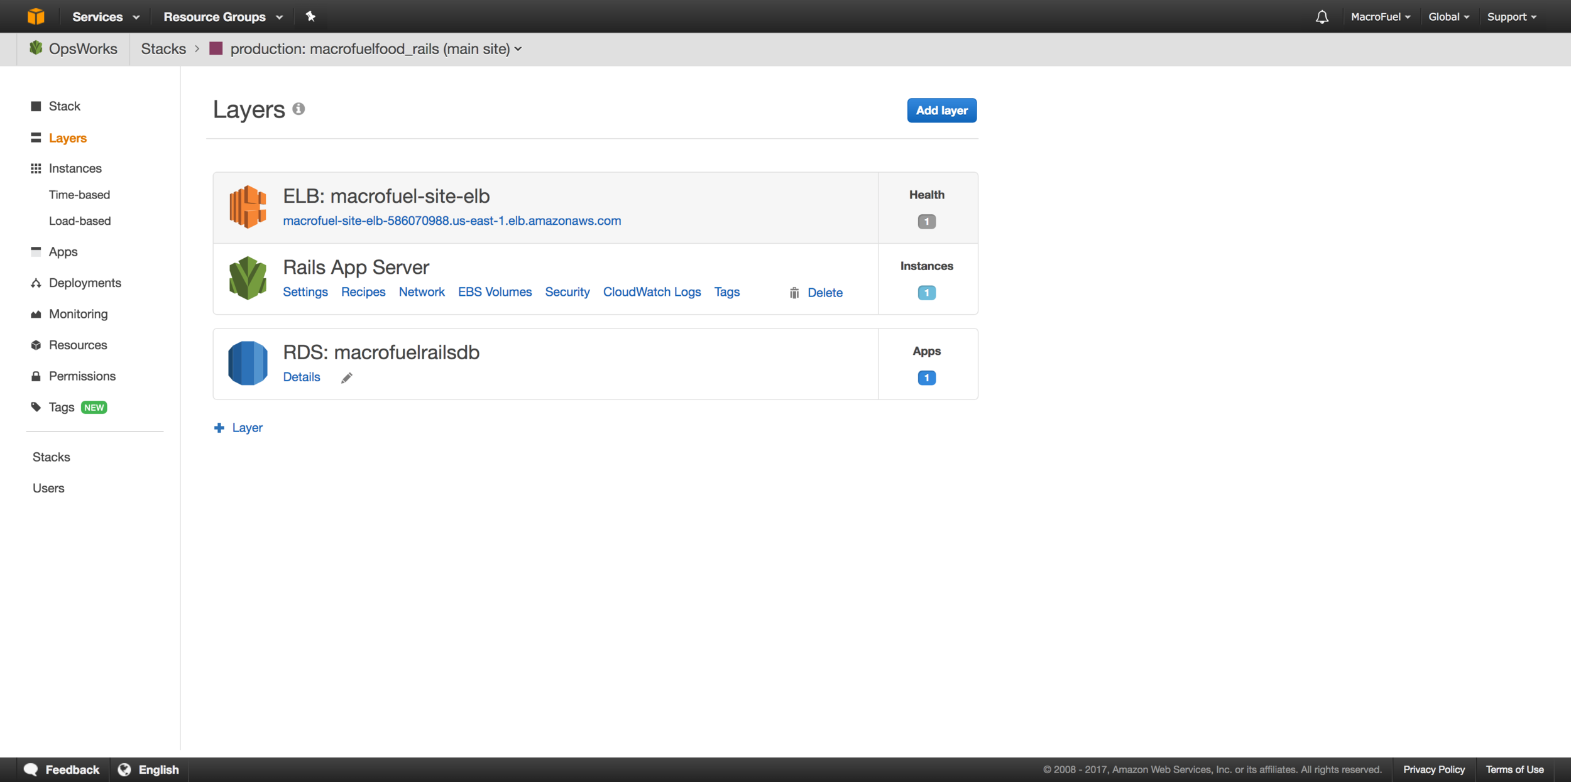Go to Stack in sidebar
Screen dimensions: 1571x782
[x=65, y=106]
